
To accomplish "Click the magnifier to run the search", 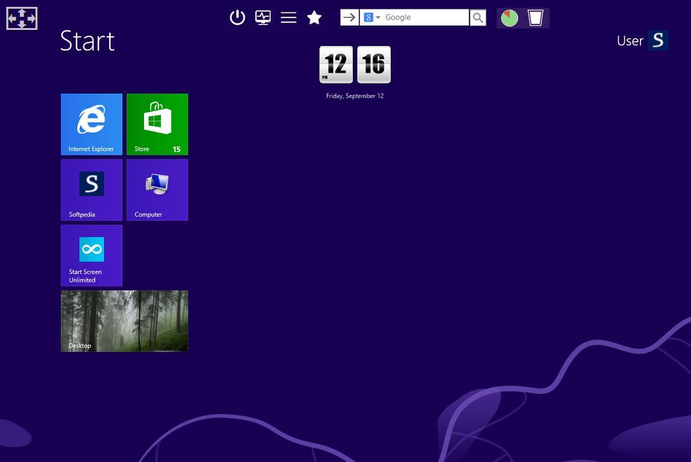I will (478, 17).
